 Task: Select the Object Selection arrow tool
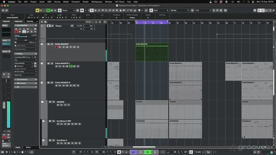click(x=92, y=10)
